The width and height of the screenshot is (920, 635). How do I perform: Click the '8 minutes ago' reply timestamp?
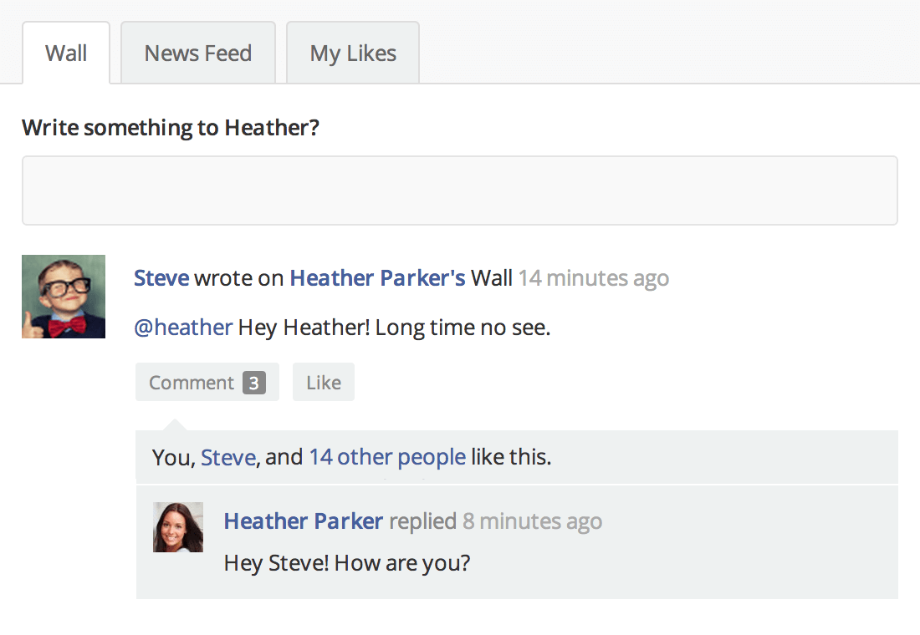[532, 522]
